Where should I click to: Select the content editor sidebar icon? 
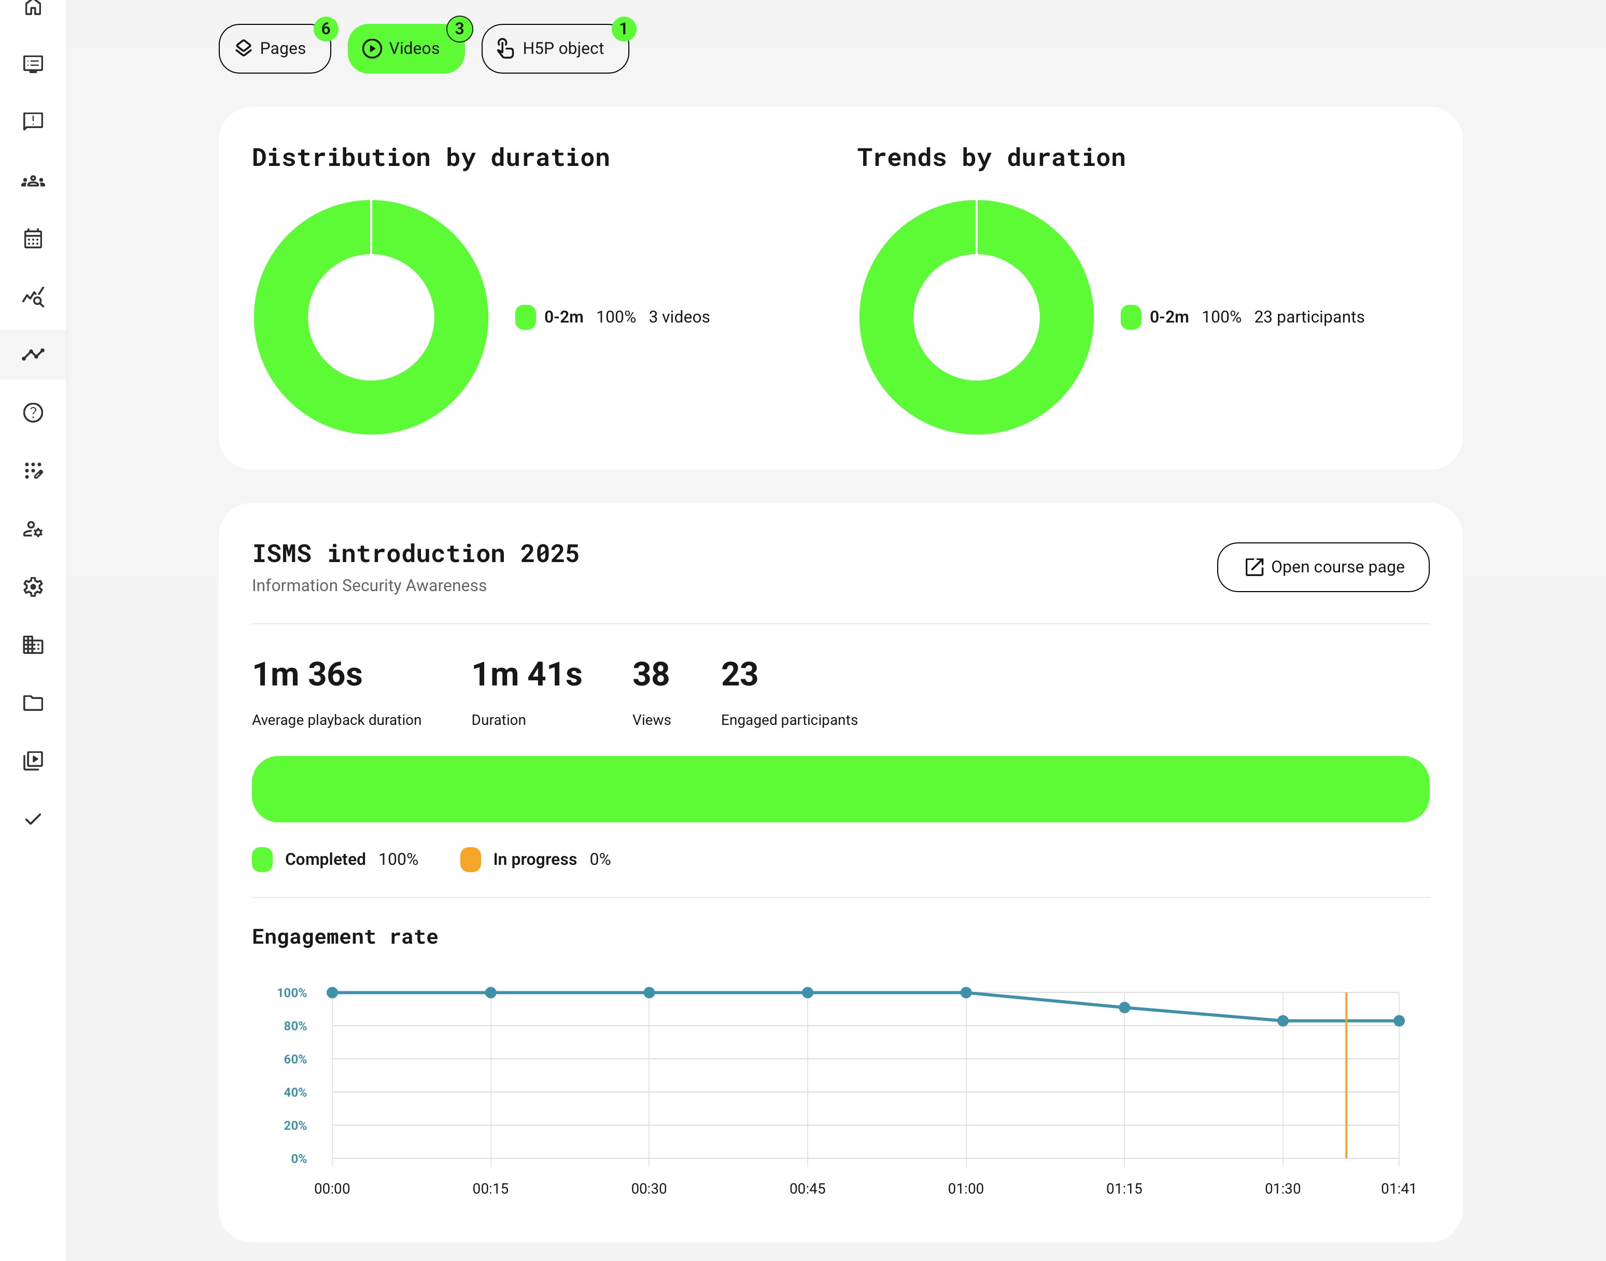coord(33,471)
